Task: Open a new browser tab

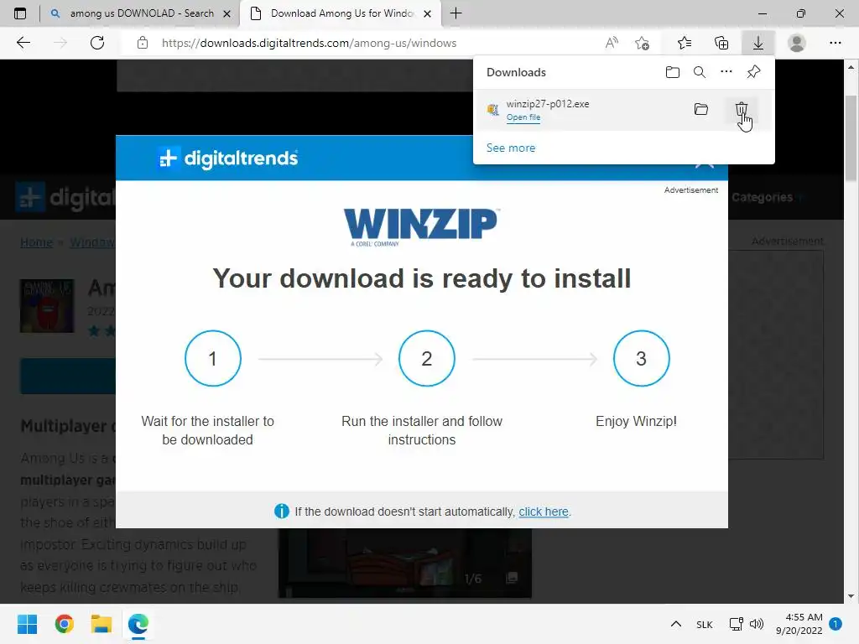Action: point(456,13)
